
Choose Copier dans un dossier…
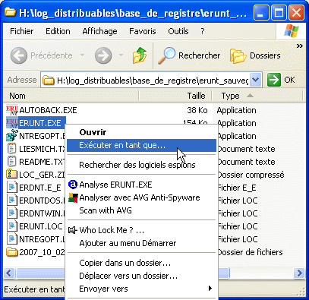click(x=141, y=263)
